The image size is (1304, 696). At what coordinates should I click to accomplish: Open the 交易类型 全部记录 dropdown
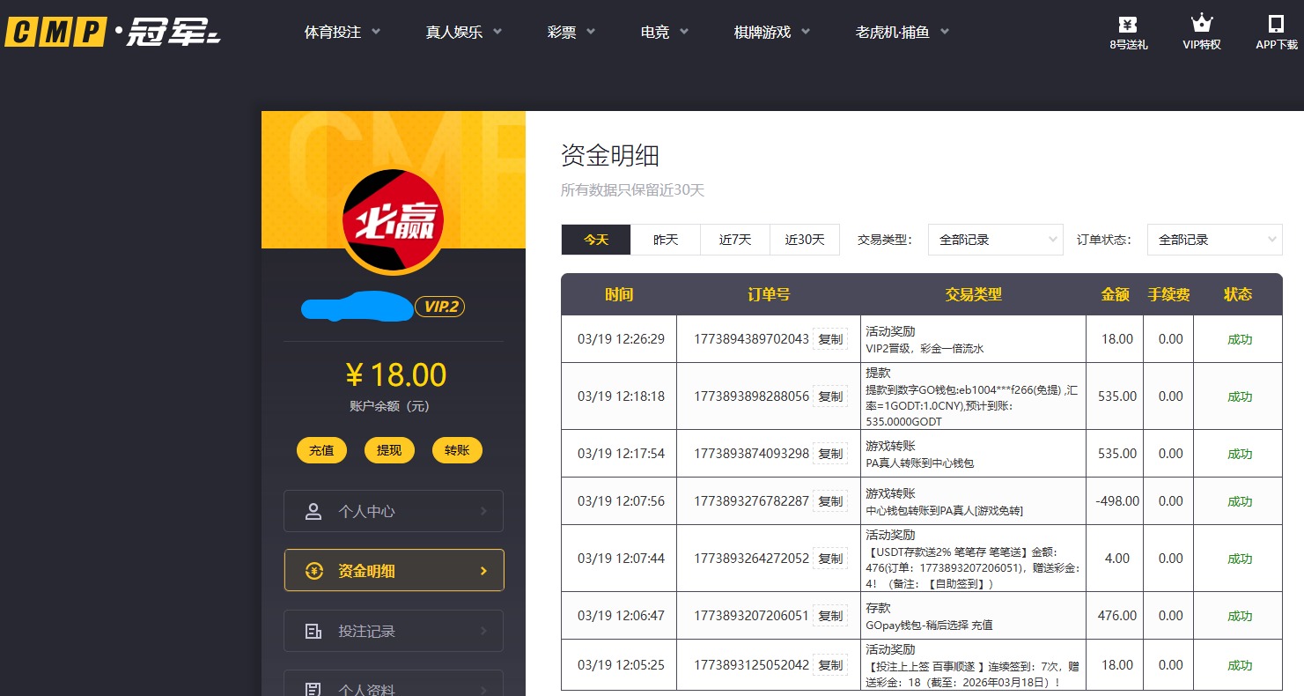tap(995, 239)
